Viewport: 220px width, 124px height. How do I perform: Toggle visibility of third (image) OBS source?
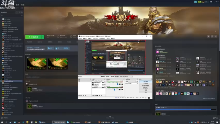tap(103, 84)
